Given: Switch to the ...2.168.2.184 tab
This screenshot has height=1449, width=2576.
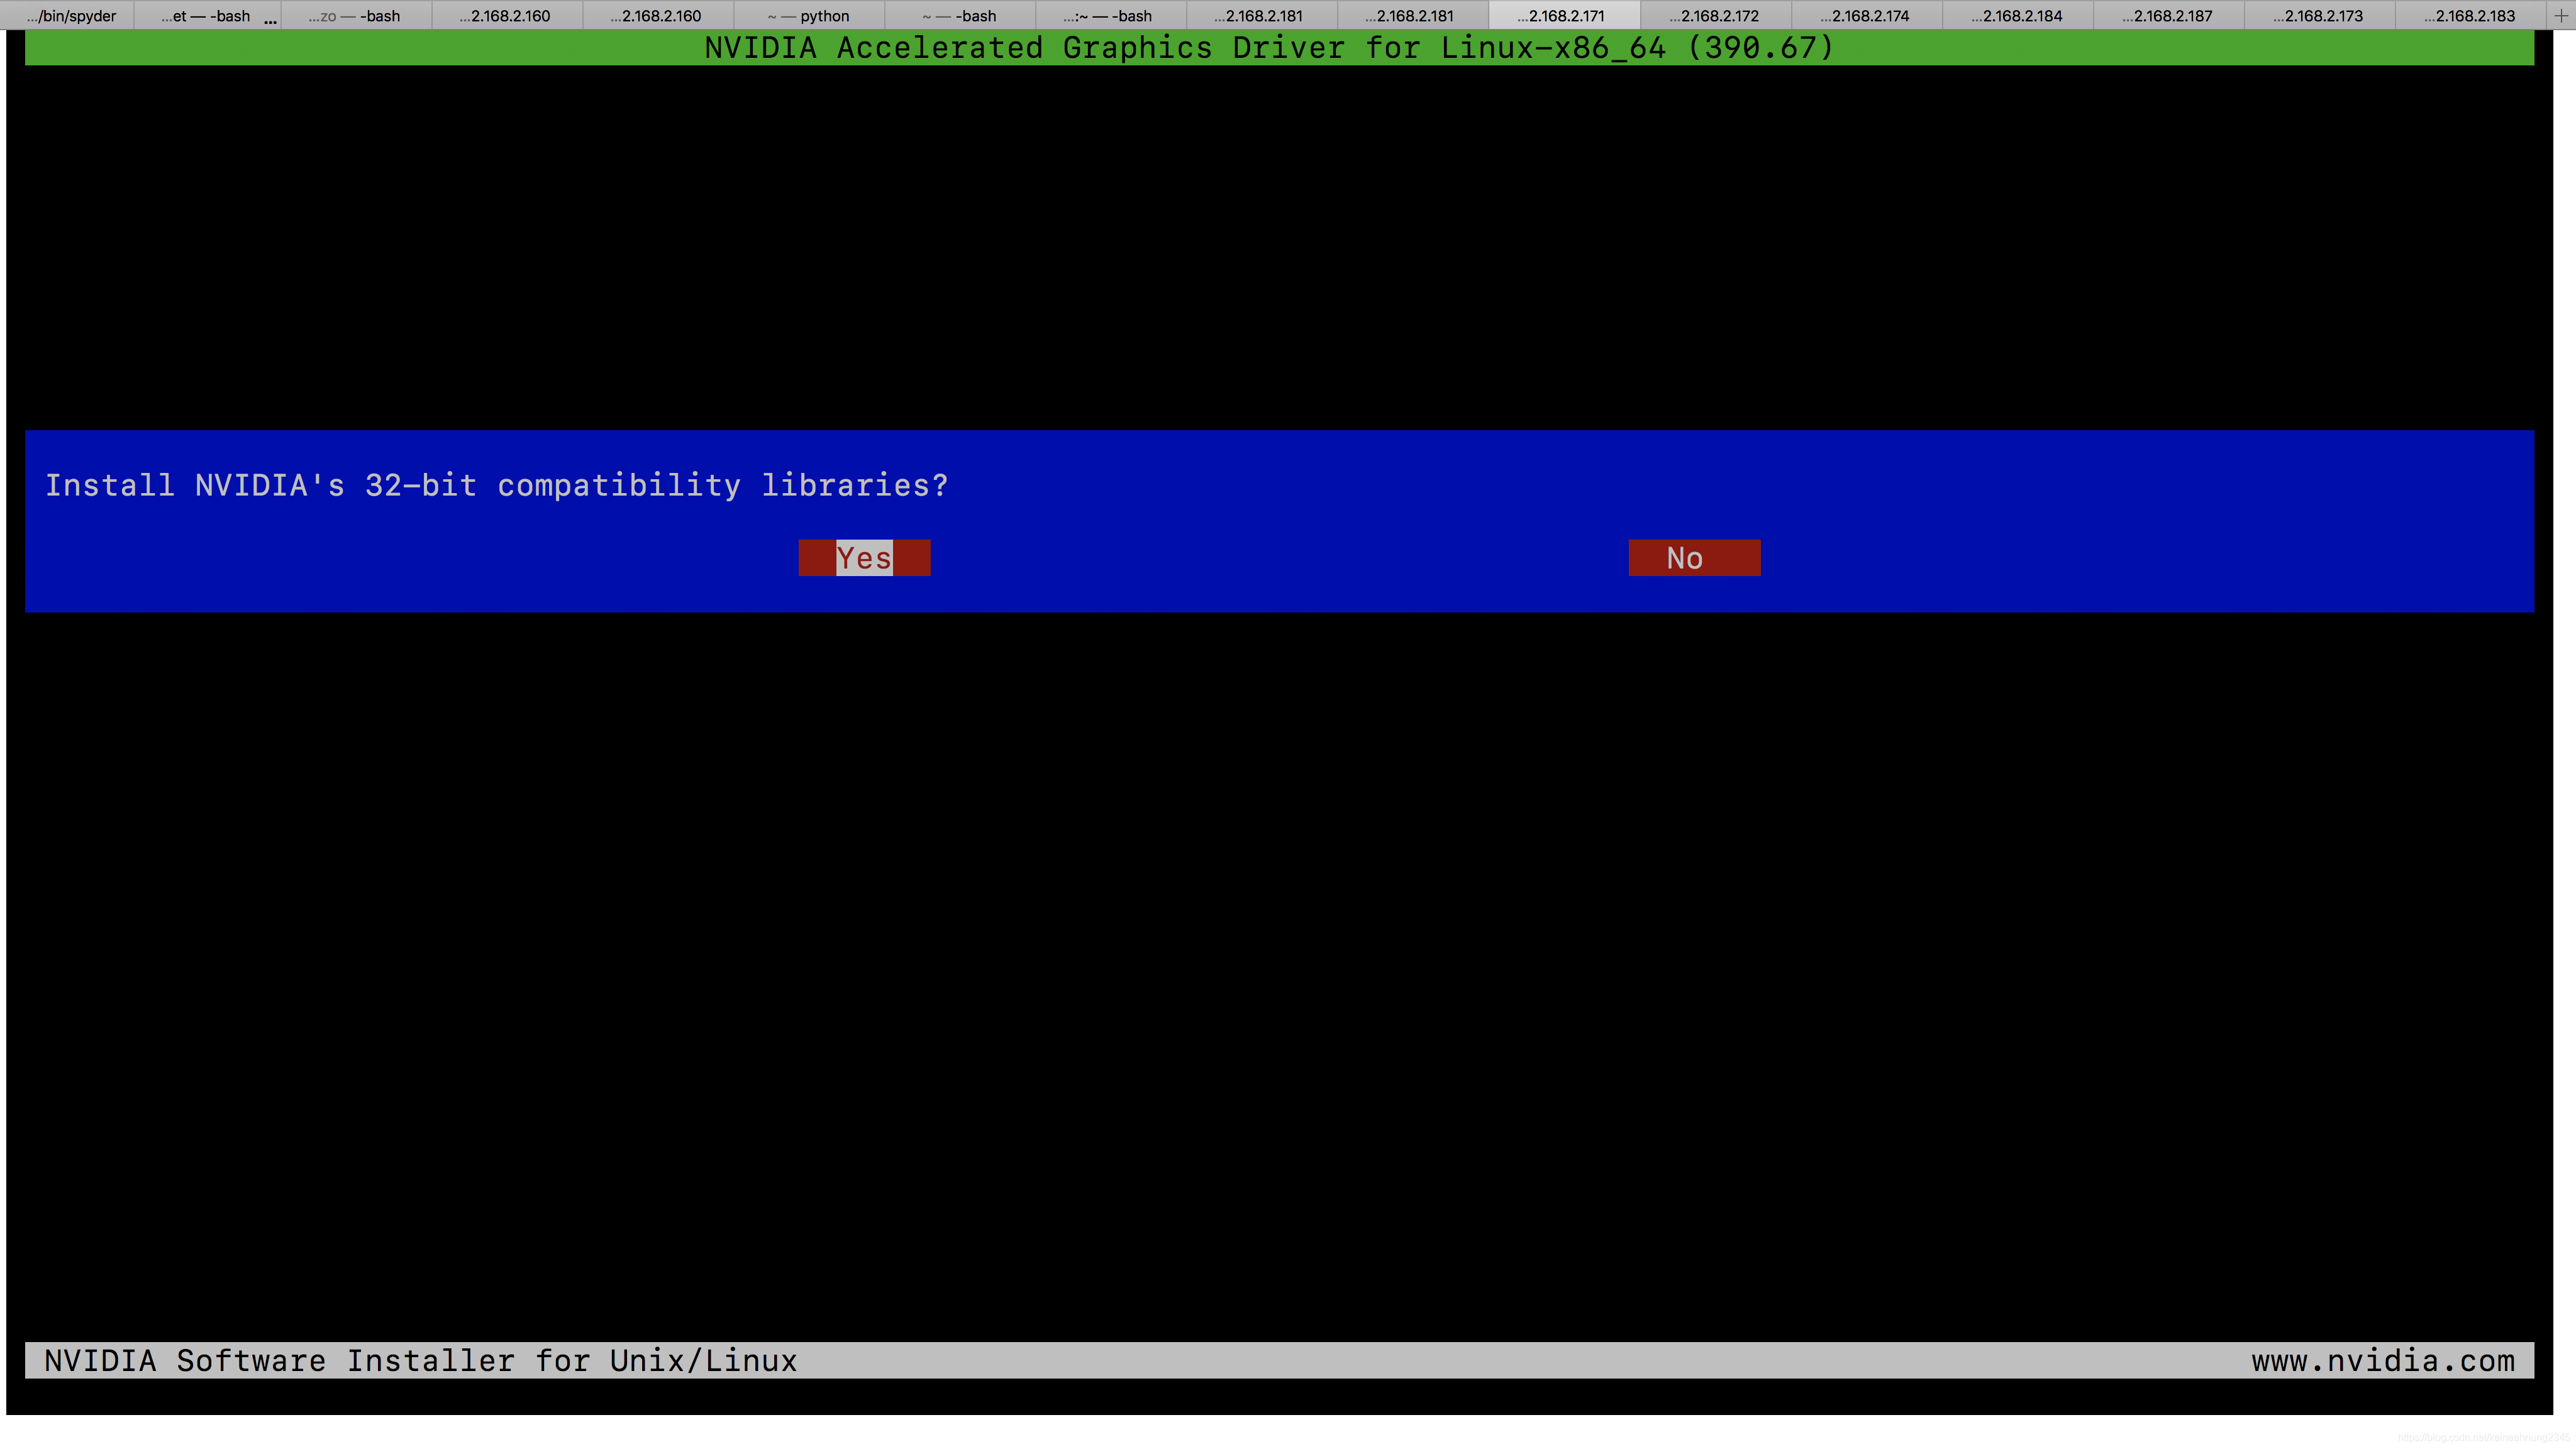Looking at the screenshot, I should (x=2017, y=16).
